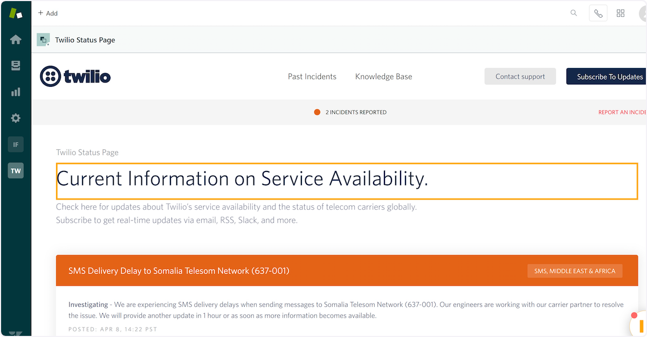This screenshot has height=337, width=647.
Task: Click the search magnifier icon
Action: (x=574, y=13)
